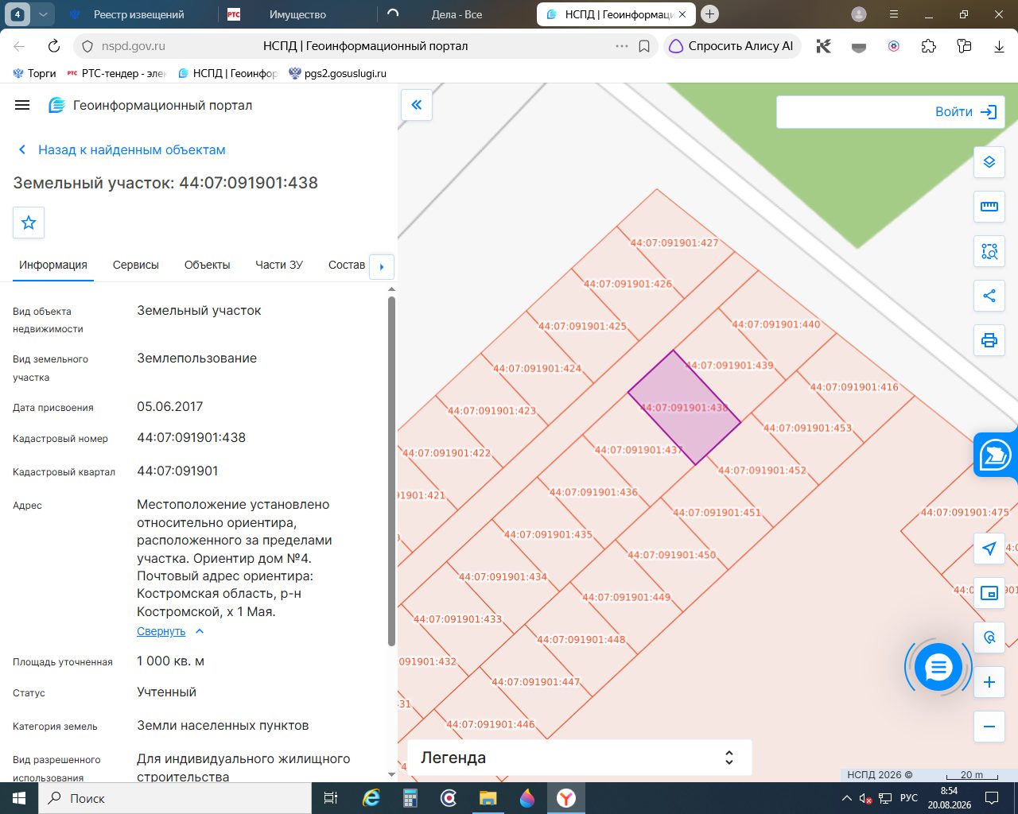
Task: Click the info panel vertical scrollbar
Action: [391, 471]
